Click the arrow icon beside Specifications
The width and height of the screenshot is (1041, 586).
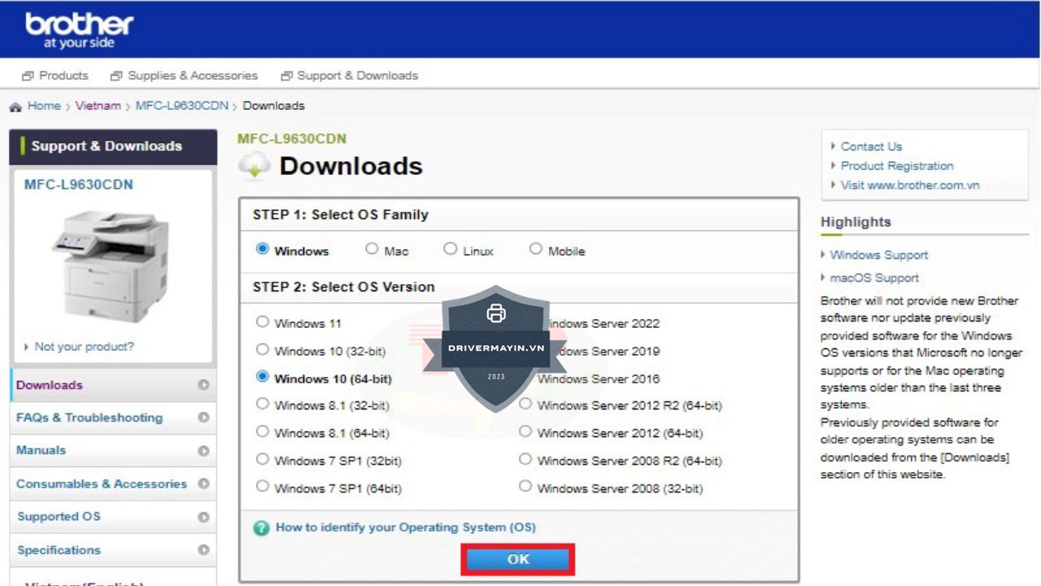tap(203, 550)
